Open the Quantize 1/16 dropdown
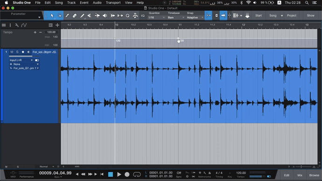Image resolution: width=322 pixels, height=181 pixels. [156, 18]
